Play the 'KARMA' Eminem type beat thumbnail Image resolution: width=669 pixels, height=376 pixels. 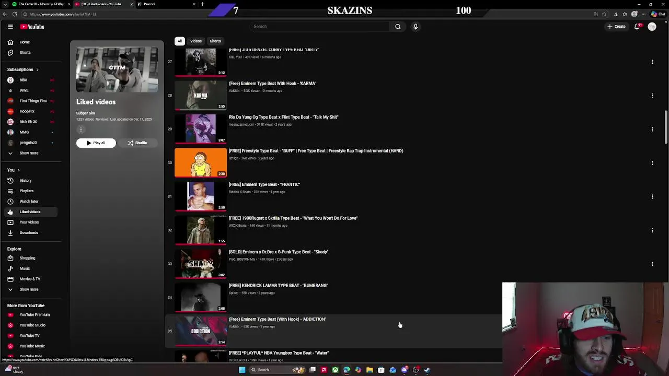[x=201, y=95]
